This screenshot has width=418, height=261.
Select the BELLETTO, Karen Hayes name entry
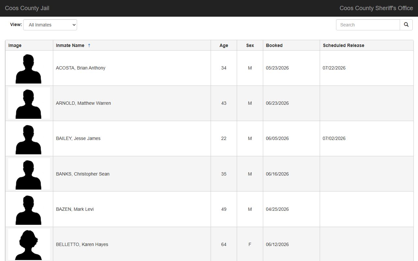click(x=82, y=244)
